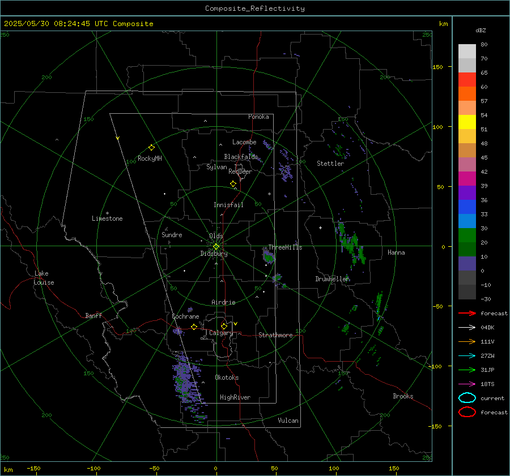This screenshot has height=476, width=510.
Task: Click the darkest gray -30 dBZ swatch
Action: click(x=467, y=292)
